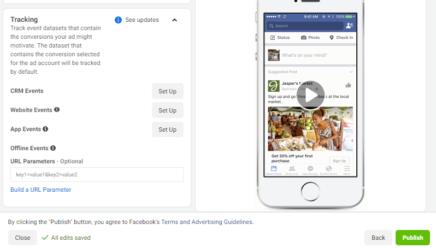This screenshot has width=436, height=248.
Task: Show info tooltip for Offline Events
Action: tap(53, 148)
